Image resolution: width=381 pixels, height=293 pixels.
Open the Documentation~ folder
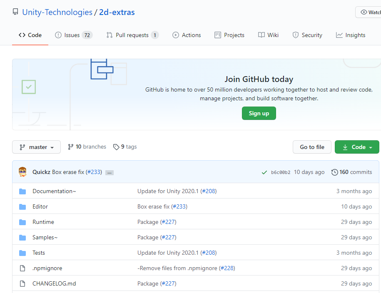(x=54, y=191)
